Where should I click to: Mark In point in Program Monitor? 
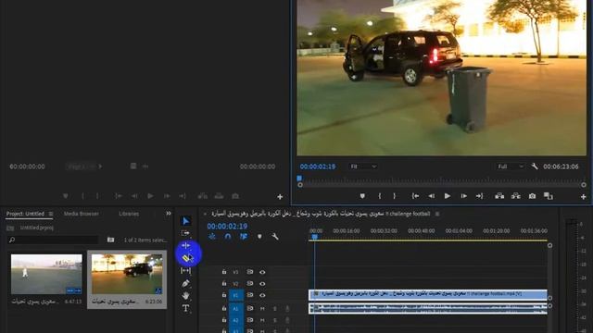[379, 196]
